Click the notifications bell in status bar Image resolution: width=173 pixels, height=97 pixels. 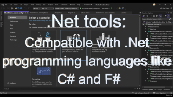click(171, 93)
